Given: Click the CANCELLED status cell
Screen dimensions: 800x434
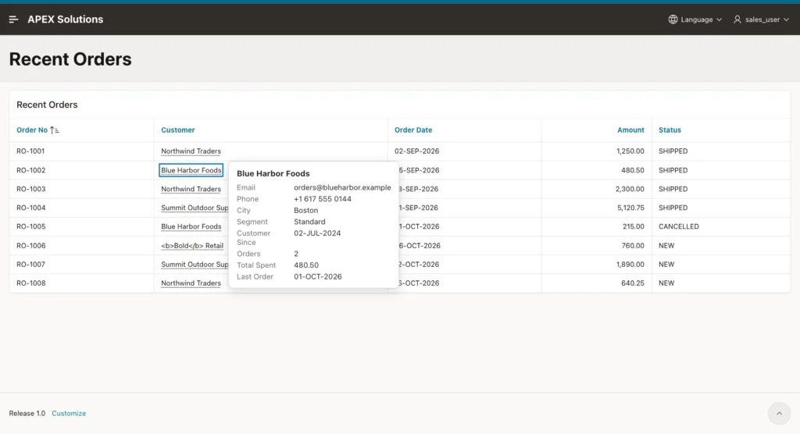Looking at the screenshot, I should click(x=679, y=226).
